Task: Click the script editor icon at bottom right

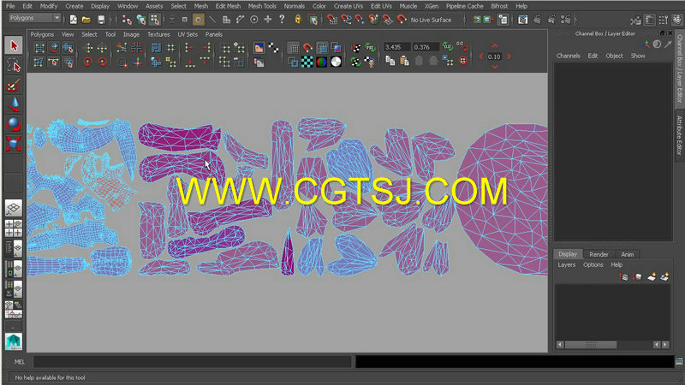Action: pyautogui.click(x=679, y=362)
